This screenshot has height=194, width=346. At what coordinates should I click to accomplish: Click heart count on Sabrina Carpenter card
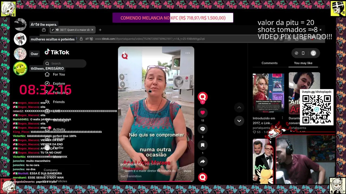click(x=259, y=132)
